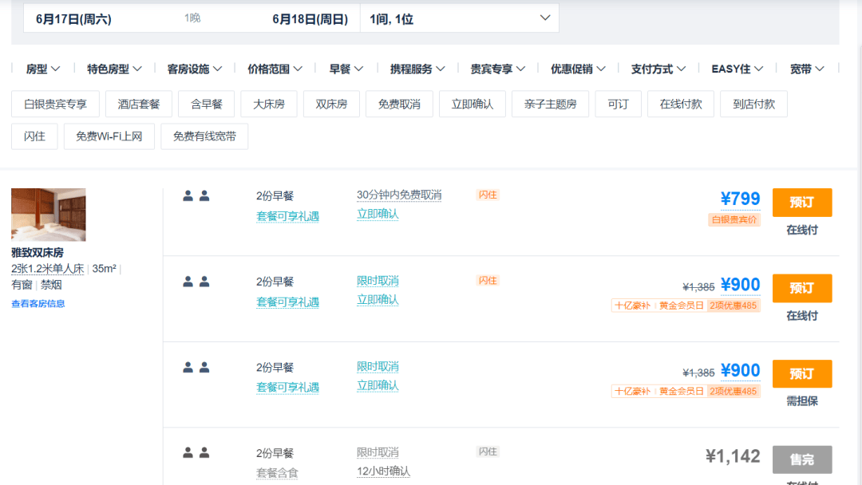
Task: Toggle the 免费有线宽带 filter tag
Action: click(204, 136)
